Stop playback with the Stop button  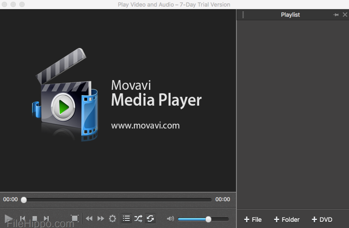click(x=35, y=218)
